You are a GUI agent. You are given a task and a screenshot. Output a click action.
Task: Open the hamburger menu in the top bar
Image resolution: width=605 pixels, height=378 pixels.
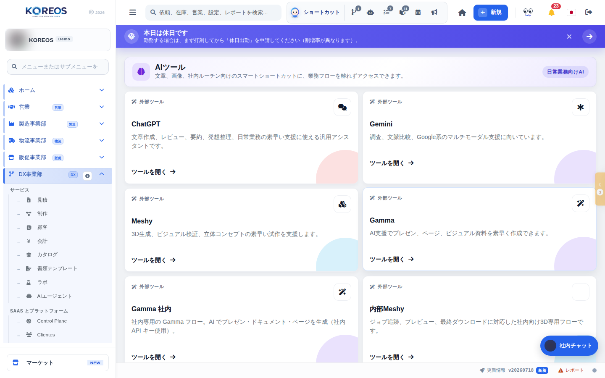click(132, 13)
